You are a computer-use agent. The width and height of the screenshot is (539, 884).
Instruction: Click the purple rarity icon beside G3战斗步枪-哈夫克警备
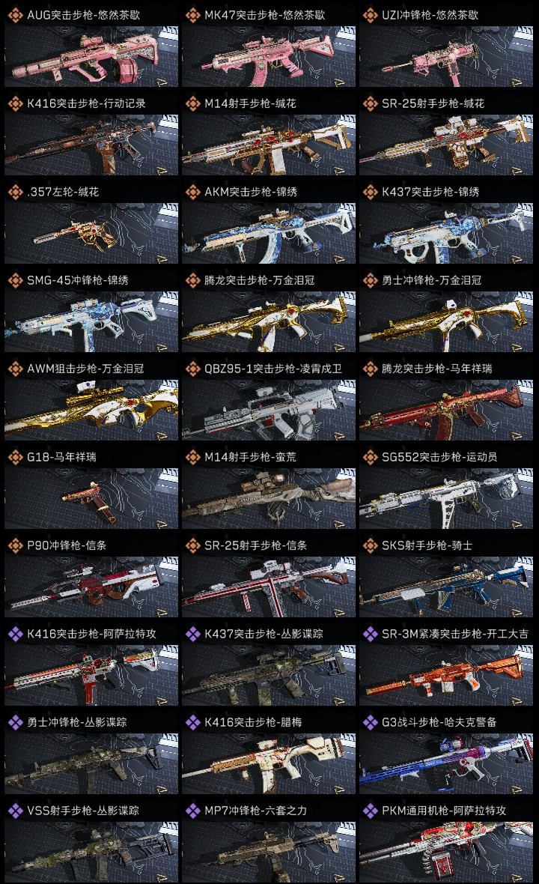click(x=370, y=722)
